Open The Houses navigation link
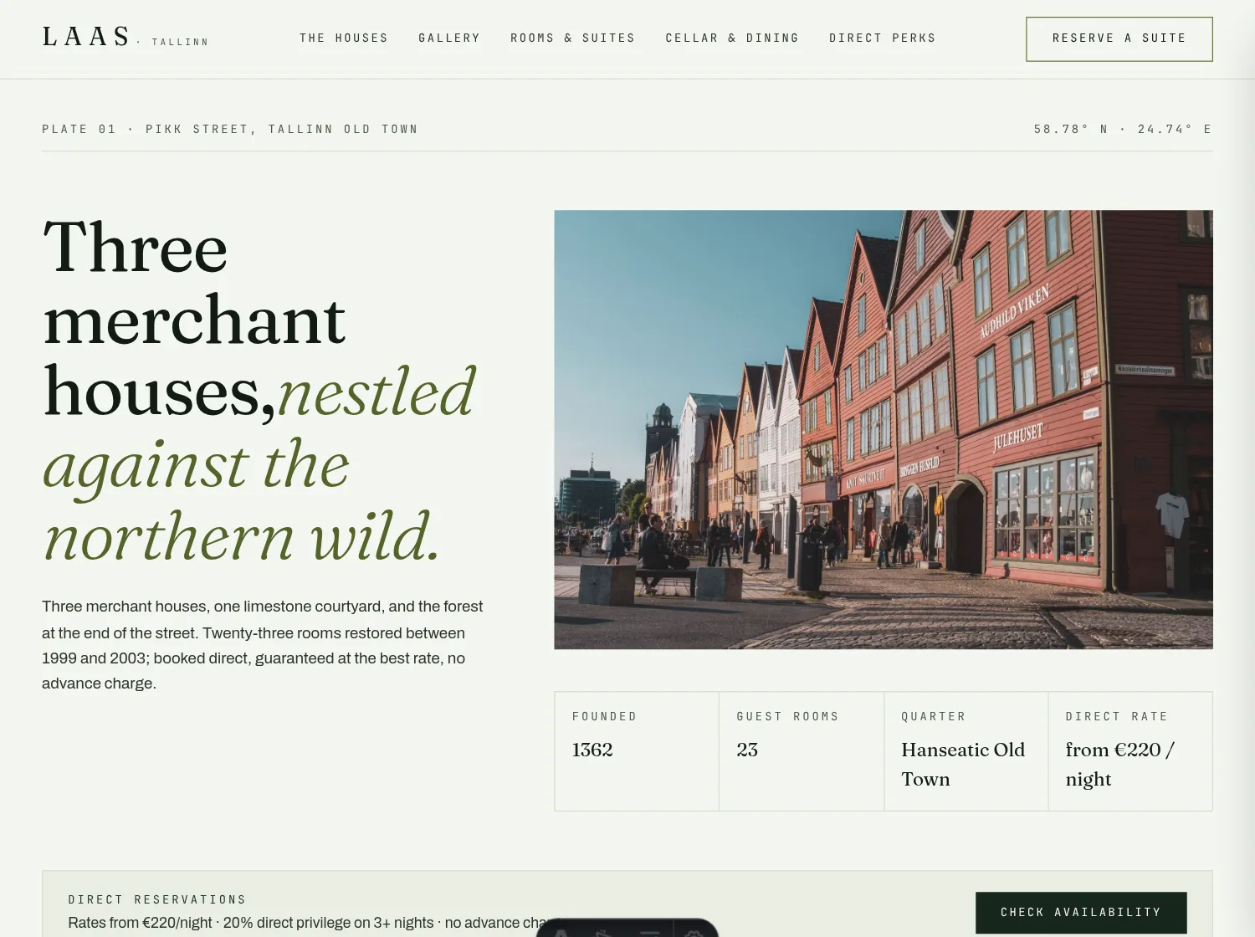 tap(344, 38)
